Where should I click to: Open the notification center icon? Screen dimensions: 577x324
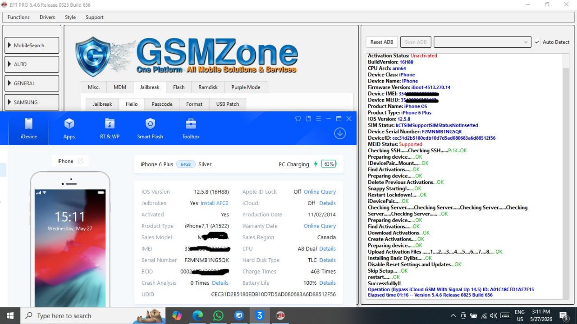pos(563,315)
